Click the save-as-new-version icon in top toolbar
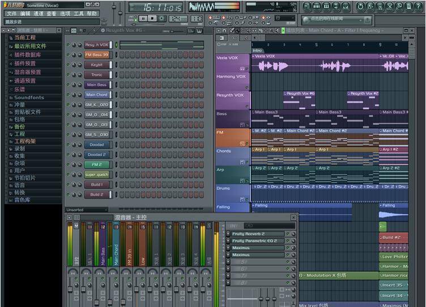 370,6
